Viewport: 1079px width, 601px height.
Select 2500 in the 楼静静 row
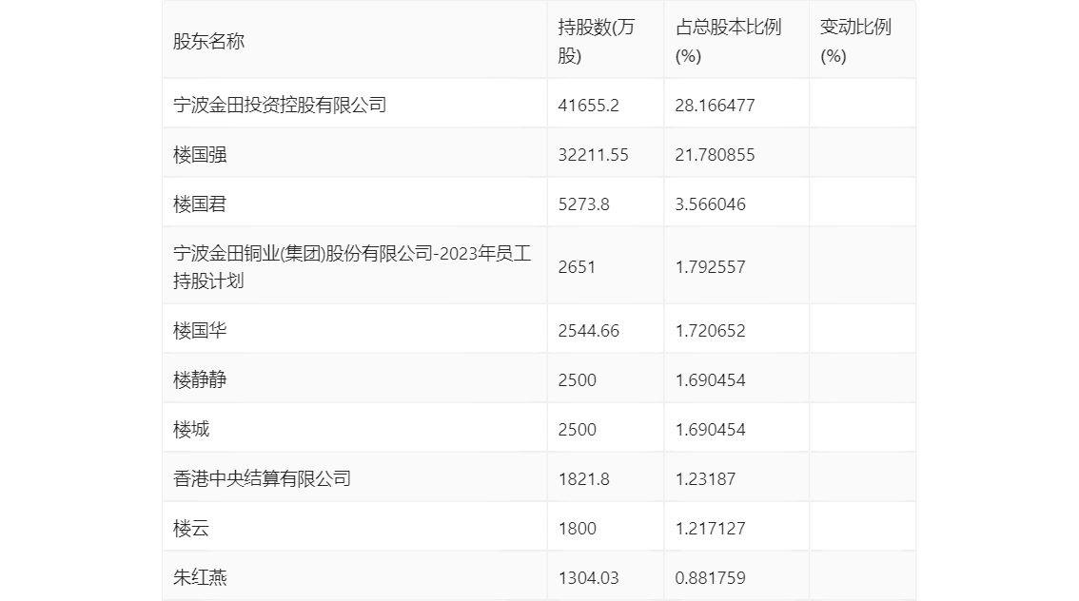click(577, 380)
